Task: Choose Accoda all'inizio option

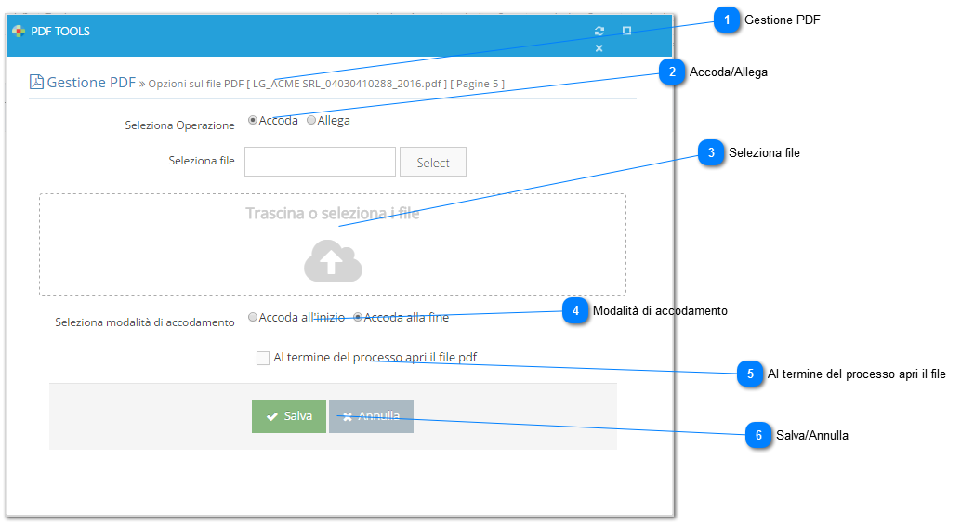Action: [253, 317]
